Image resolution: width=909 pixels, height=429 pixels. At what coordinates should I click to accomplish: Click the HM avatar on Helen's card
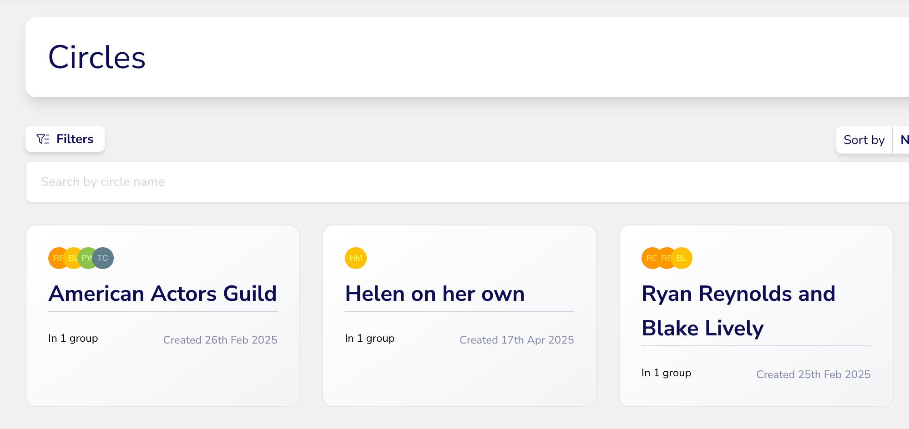tap(356, 258)
